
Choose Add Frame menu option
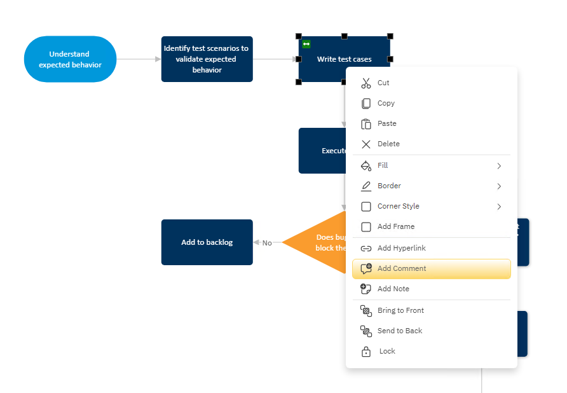[395, 227]
